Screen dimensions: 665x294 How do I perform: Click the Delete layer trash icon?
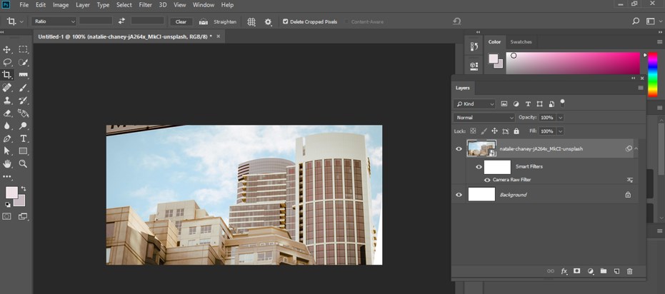(x=629, y=271)
